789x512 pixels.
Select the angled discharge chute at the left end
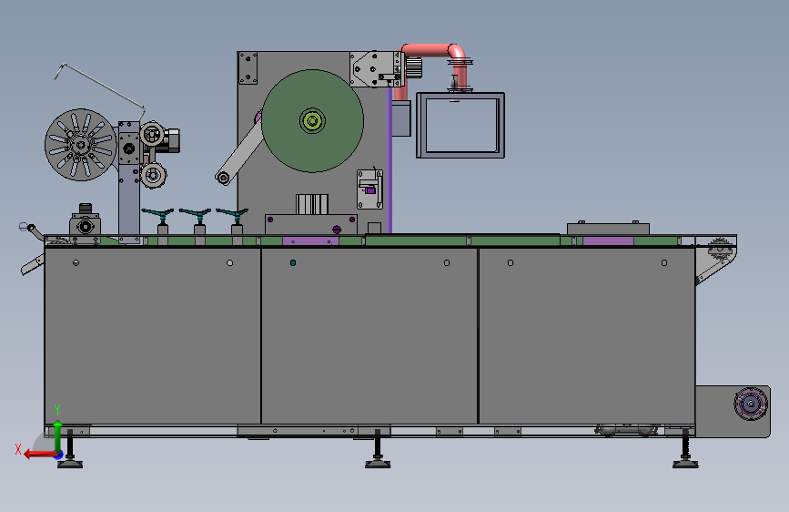pyautogui.click(x=33, y=264)
